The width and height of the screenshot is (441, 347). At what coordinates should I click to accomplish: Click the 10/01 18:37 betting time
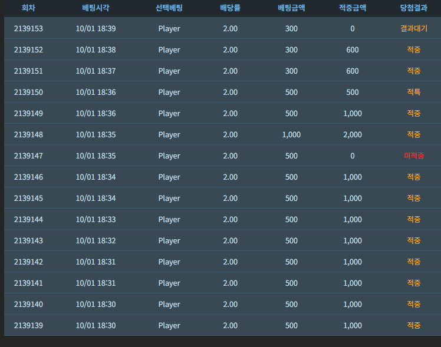[96, 71]
